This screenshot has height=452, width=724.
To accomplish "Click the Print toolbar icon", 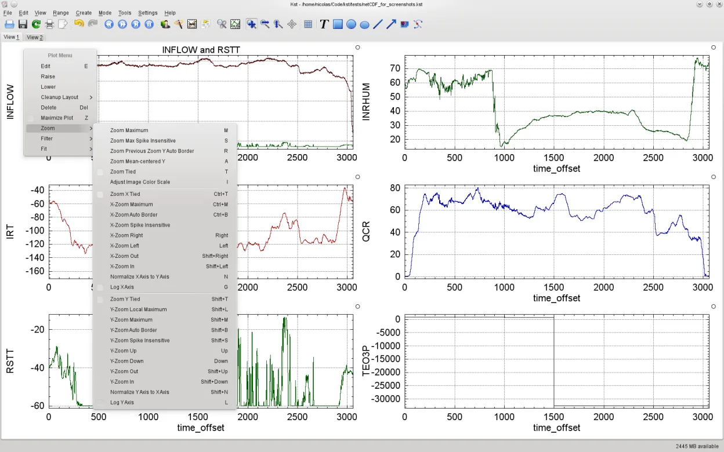I will (x=50, y=24).
